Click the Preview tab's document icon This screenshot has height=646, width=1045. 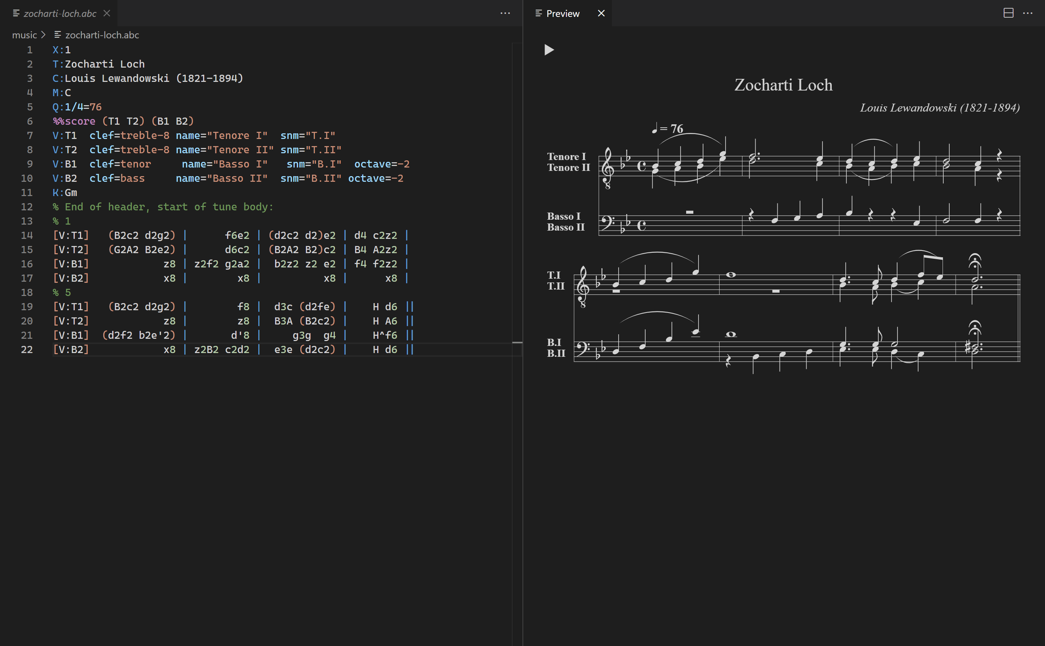pos(538,13)
